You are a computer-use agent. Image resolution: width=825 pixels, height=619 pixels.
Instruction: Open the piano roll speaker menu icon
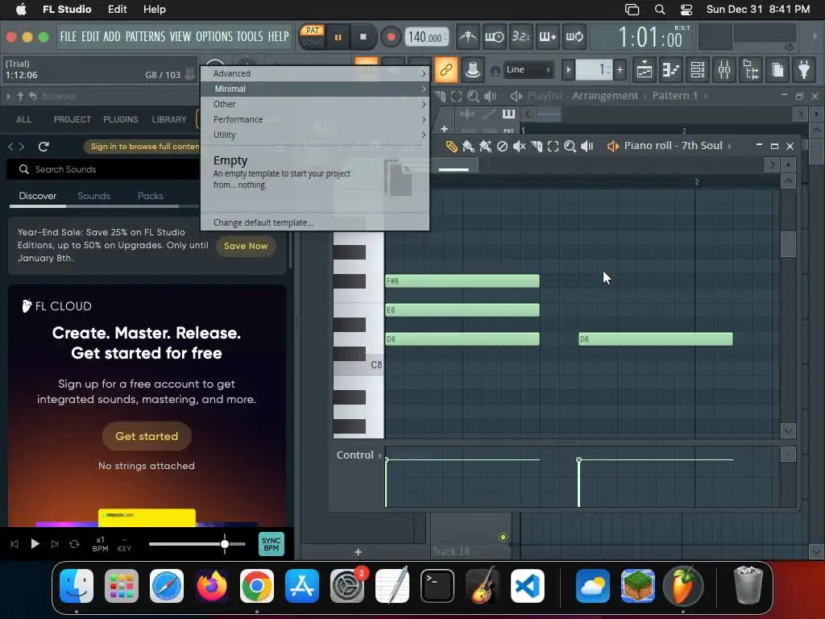[x=612, y=146]
